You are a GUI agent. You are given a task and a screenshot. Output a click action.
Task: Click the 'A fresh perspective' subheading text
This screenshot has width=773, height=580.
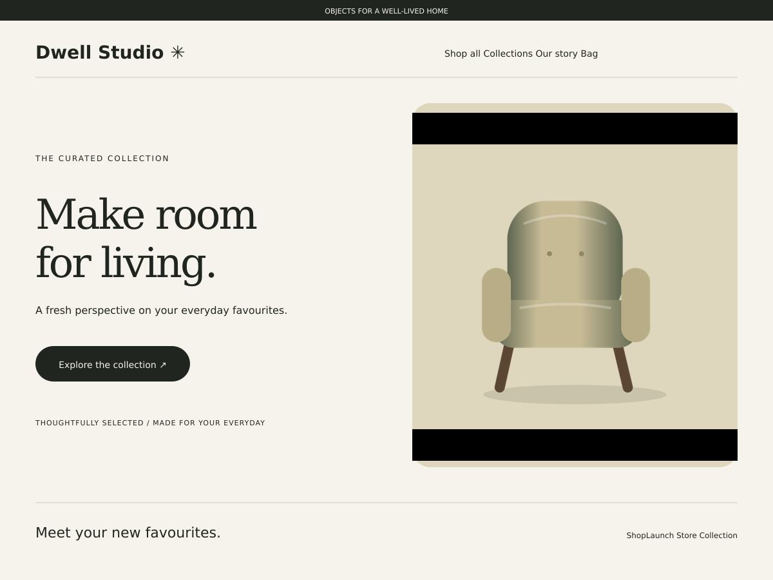[x=162, y=311]
